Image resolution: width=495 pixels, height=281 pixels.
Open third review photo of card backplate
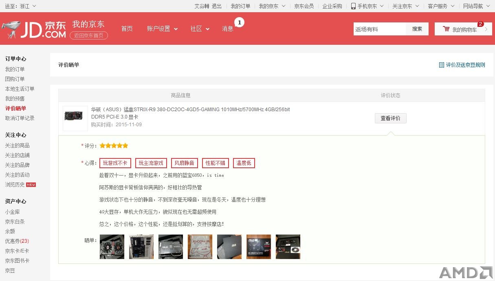click(171, 247)
